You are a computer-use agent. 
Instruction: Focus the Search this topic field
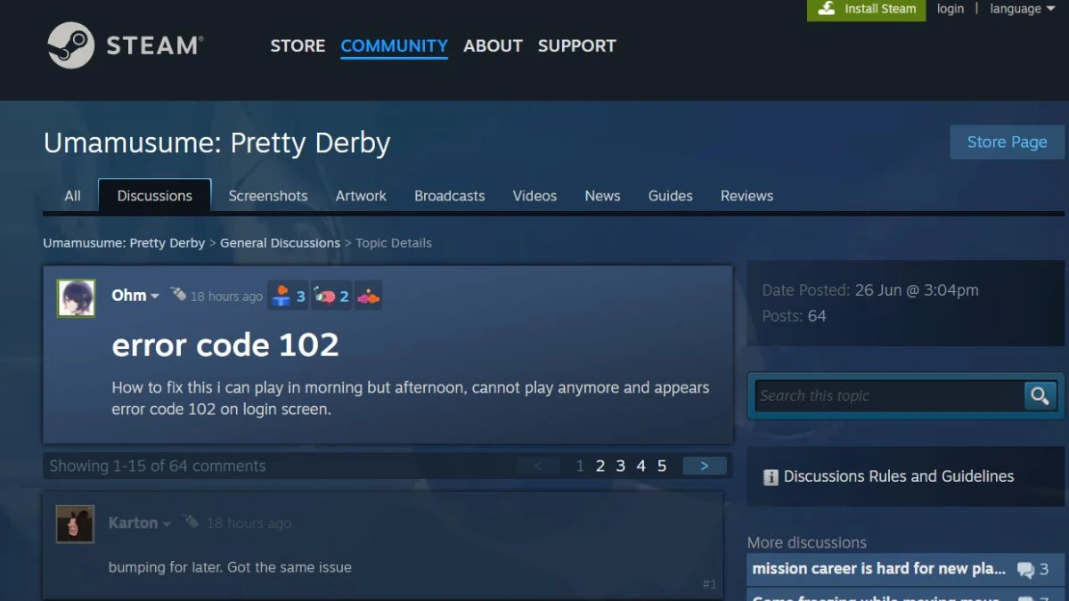pyautogui.click(x=889, y=395)
